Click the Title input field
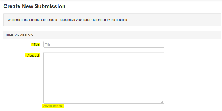This screenshot has width=222, height=111. [104, 44]
